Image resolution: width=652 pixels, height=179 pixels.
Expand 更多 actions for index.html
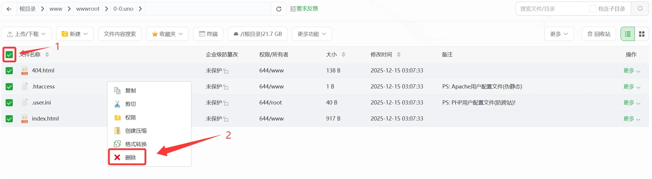(632, 119)
